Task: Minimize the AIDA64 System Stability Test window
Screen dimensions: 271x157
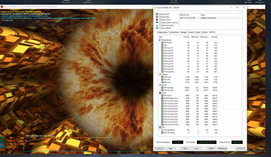Action: [231, 7]
